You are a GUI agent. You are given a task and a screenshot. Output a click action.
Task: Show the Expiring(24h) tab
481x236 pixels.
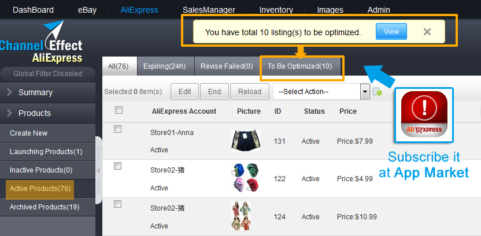[x=165, y=66]
